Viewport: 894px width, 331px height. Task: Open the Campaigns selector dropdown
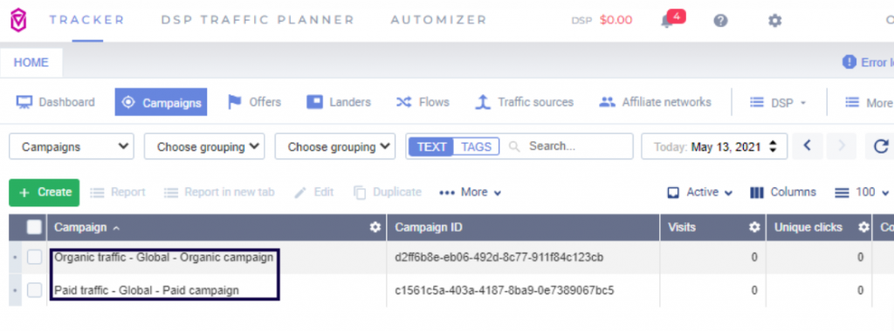pyautogui.click(x=72, y=146)
